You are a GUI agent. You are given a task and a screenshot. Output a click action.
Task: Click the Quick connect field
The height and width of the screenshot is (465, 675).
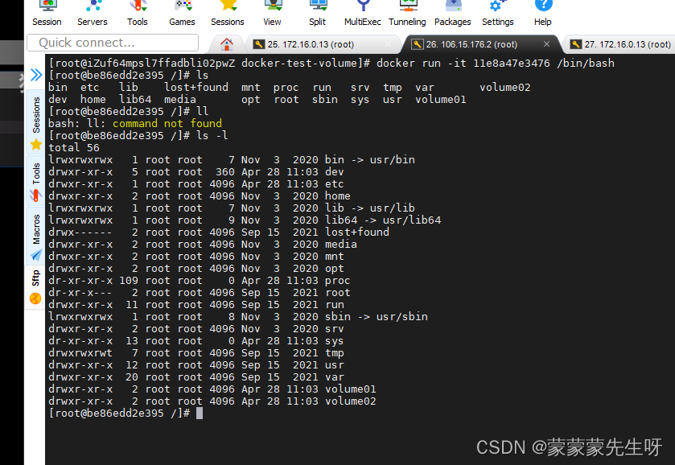(x=113, y=43)
